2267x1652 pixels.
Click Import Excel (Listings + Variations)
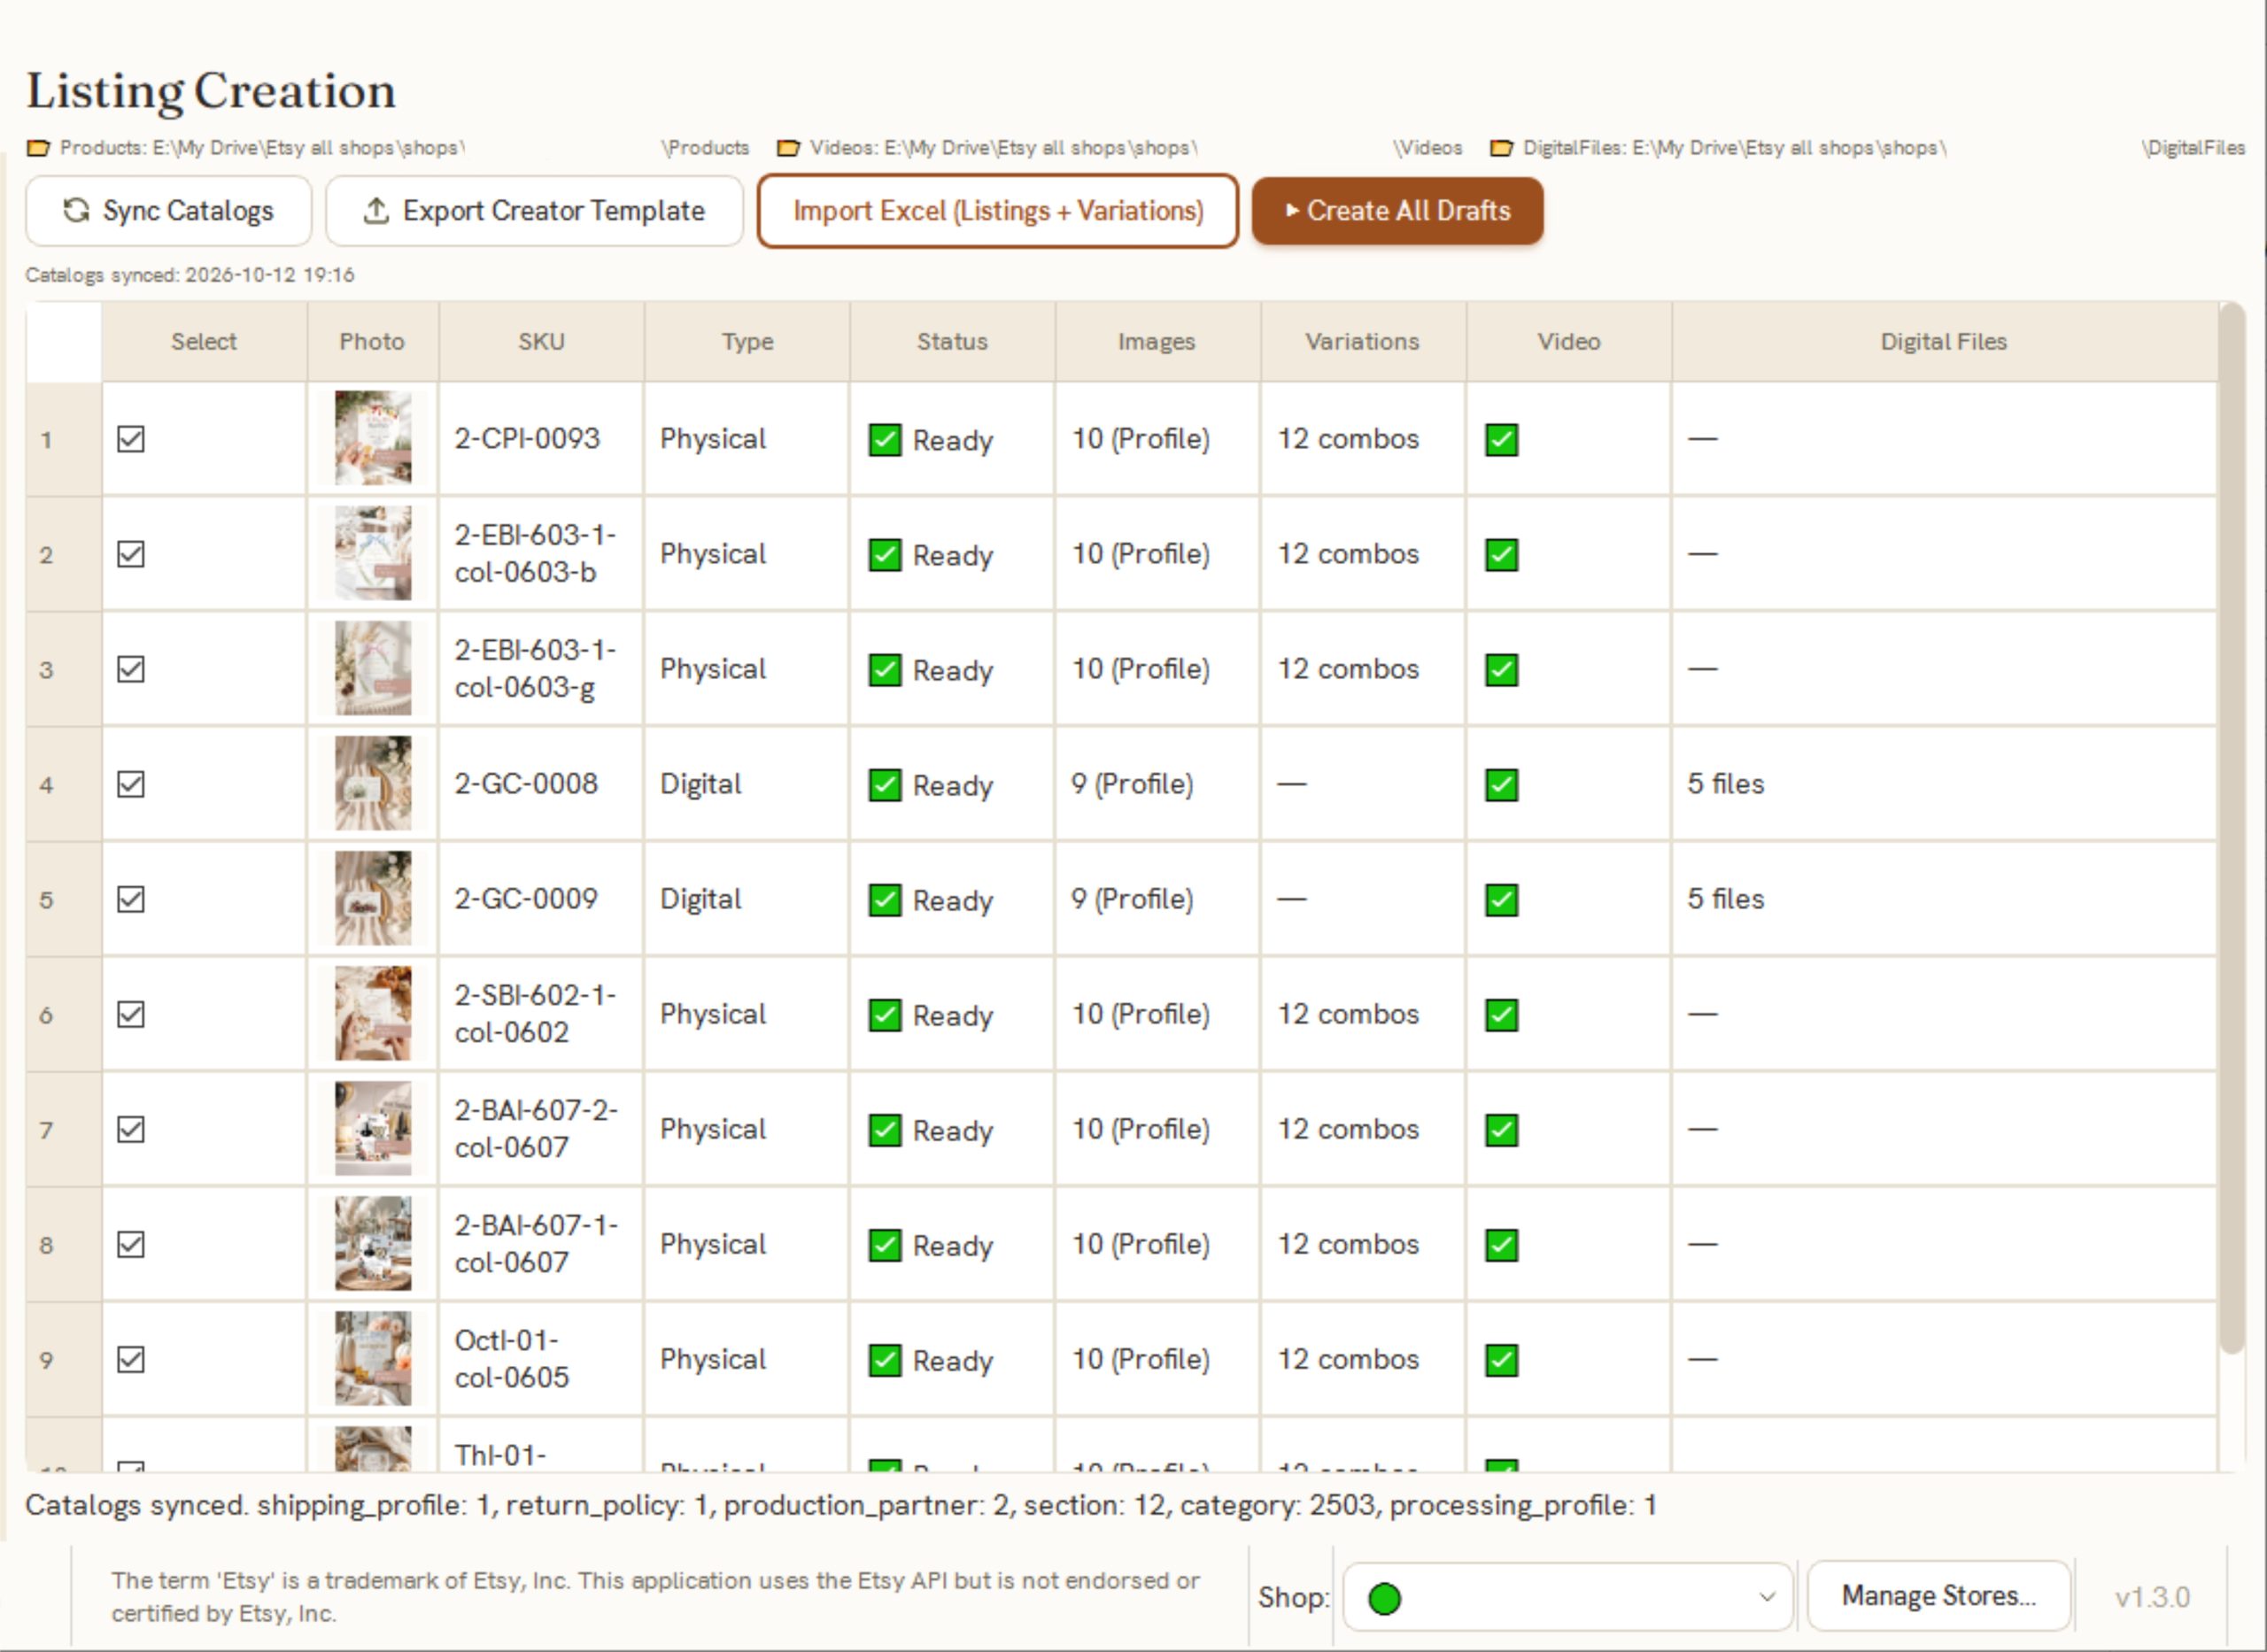tap(998, 211)
